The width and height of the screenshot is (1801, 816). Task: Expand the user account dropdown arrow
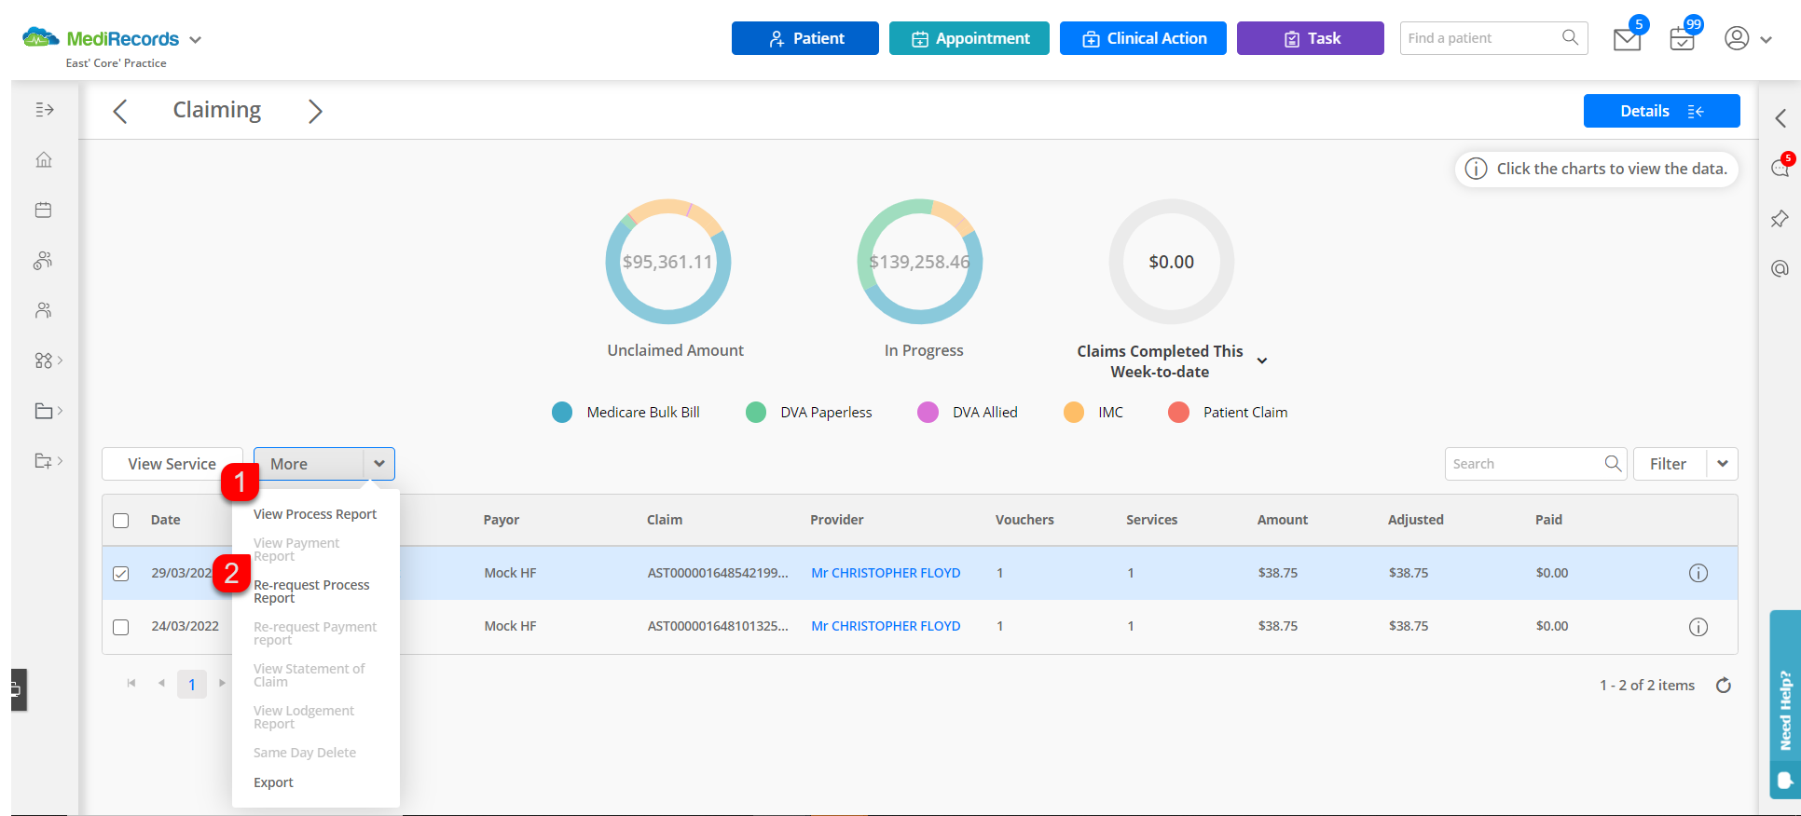tap(1766, 40)
